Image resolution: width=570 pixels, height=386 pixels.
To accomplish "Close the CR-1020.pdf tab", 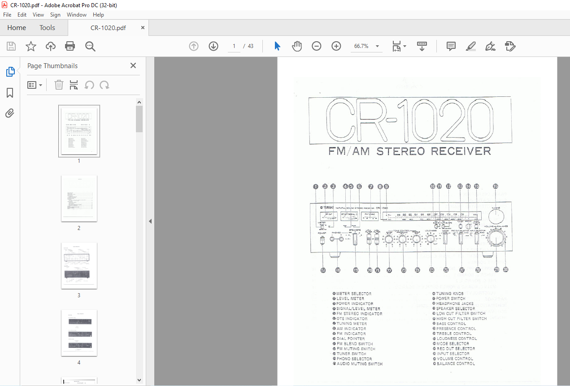I will [143, 28].
